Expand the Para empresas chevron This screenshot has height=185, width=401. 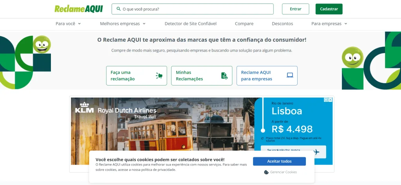click(346, 24)
